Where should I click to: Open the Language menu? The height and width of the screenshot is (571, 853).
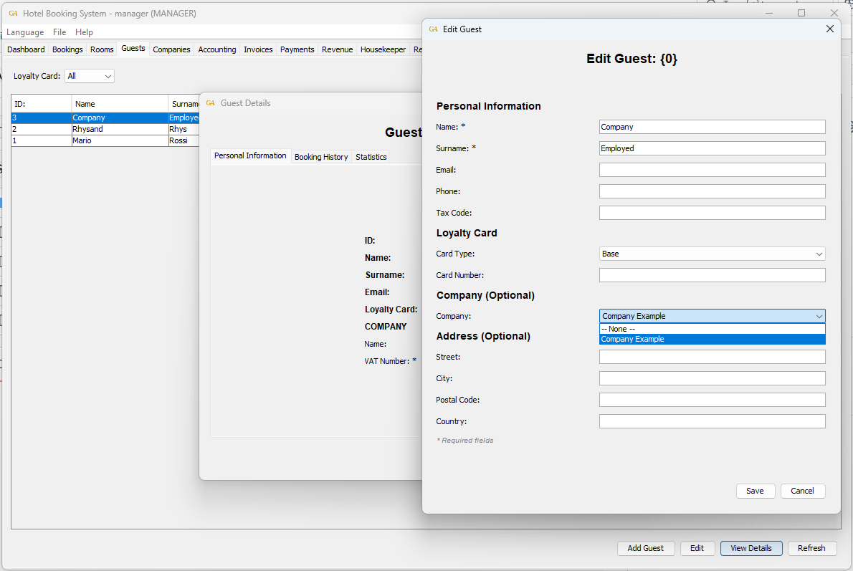coord(25,32)
